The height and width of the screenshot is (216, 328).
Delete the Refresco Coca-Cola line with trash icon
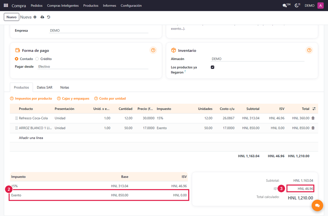tap(313, 118)
